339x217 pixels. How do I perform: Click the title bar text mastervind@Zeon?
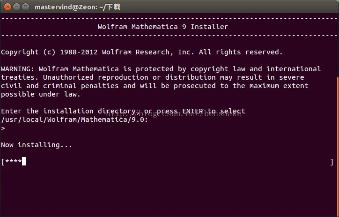66,7
